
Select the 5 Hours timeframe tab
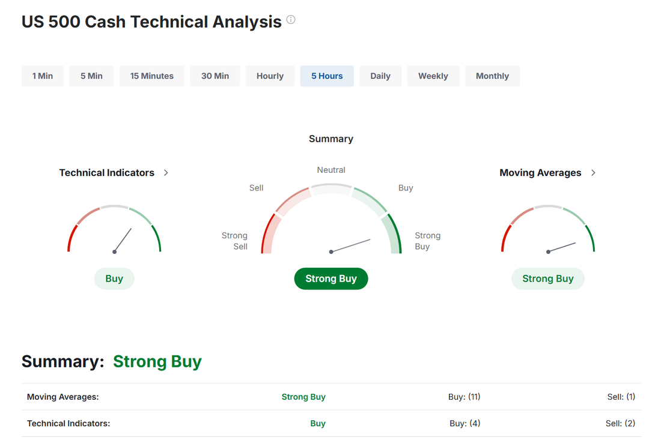pyautogui.click(x=327, y=76)
